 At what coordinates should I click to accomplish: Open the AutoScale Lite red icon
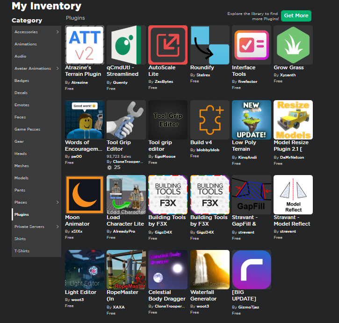[x=168, y=45]
